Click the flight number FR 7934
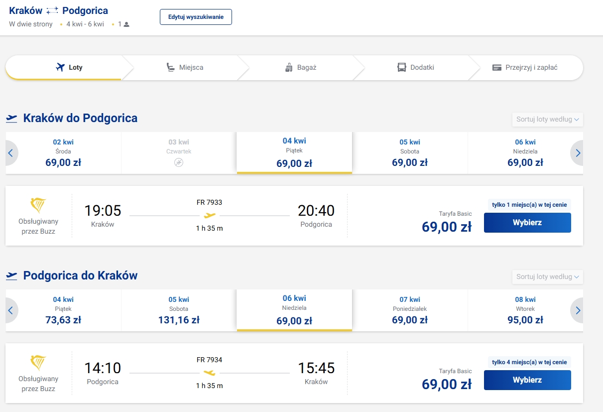 (210, 360)
